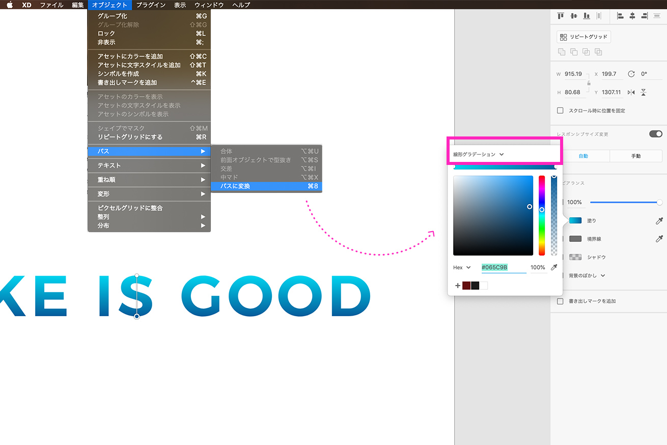
Task: Open 線形グラデーション fill type dropdown
Action: [478, 154]
